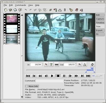Toggle the link chain button between In and Out
This screenshot has width=106, height=103.
(57, 64)
